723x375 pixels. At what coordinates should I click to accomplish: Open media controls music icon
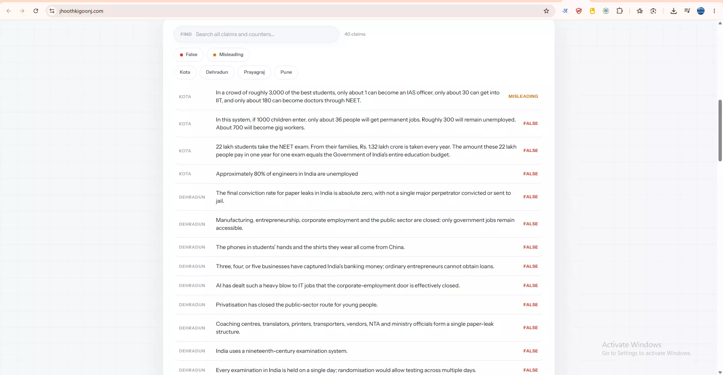point(687,11)
